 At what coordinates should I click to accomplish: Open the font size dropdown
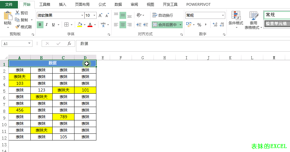94,15
